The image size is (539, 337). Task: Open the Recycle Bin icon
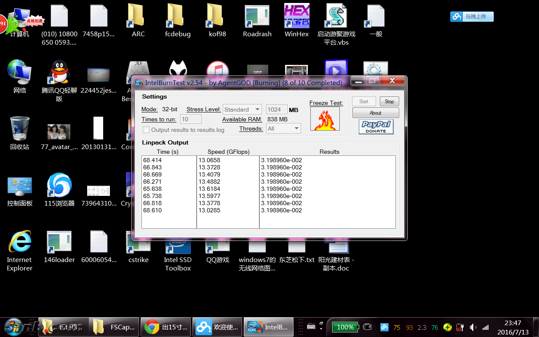pyautogui.click(x=19, y=133)
